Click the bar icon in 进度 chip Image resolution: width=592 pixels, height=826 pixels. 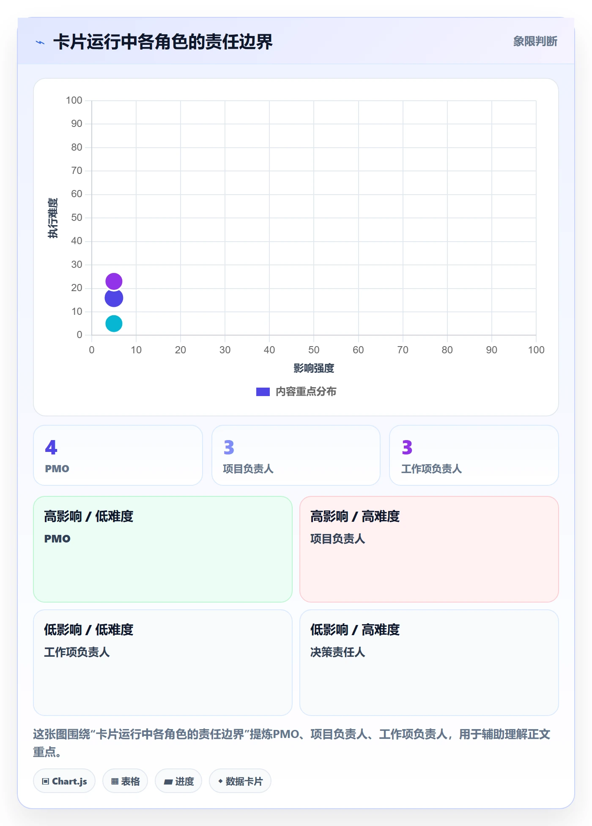[x=168, y=782]
